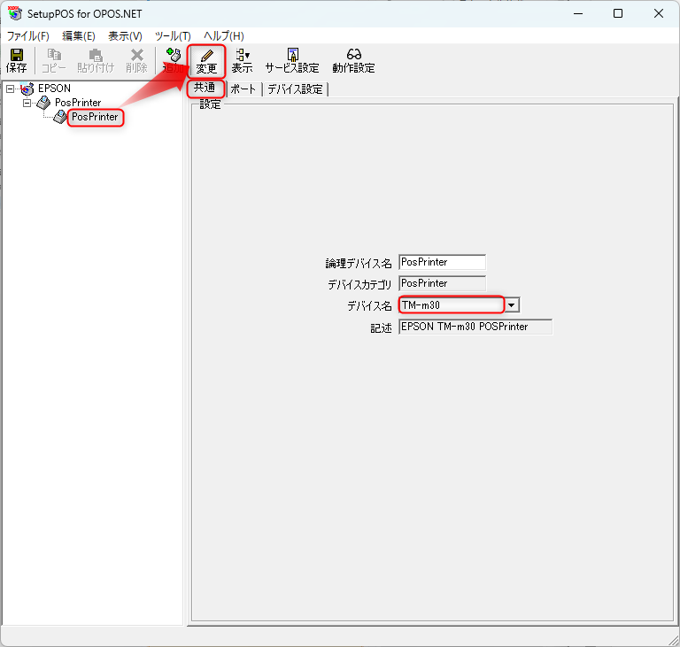Screen dimensions: 680x647
Task: Click the 設定 group box caption
Action: tap(210, 104)
